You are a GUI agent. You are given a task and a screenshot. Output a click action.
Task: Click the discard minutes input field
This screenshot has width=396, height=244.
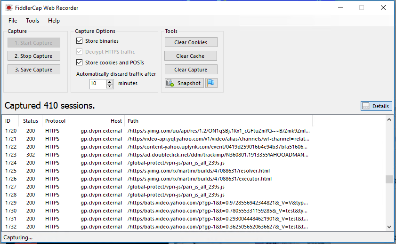[x=98, y=84]
